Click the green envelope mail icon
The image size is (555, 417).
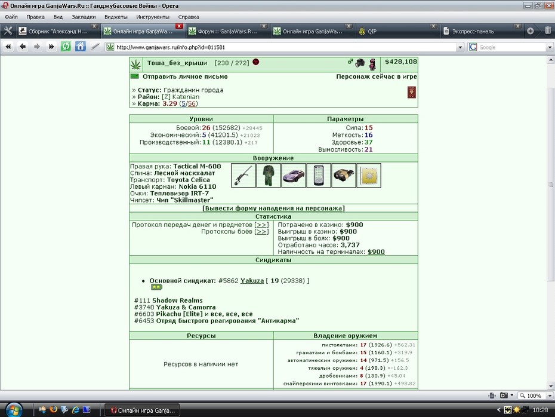(x=134, y=76)
